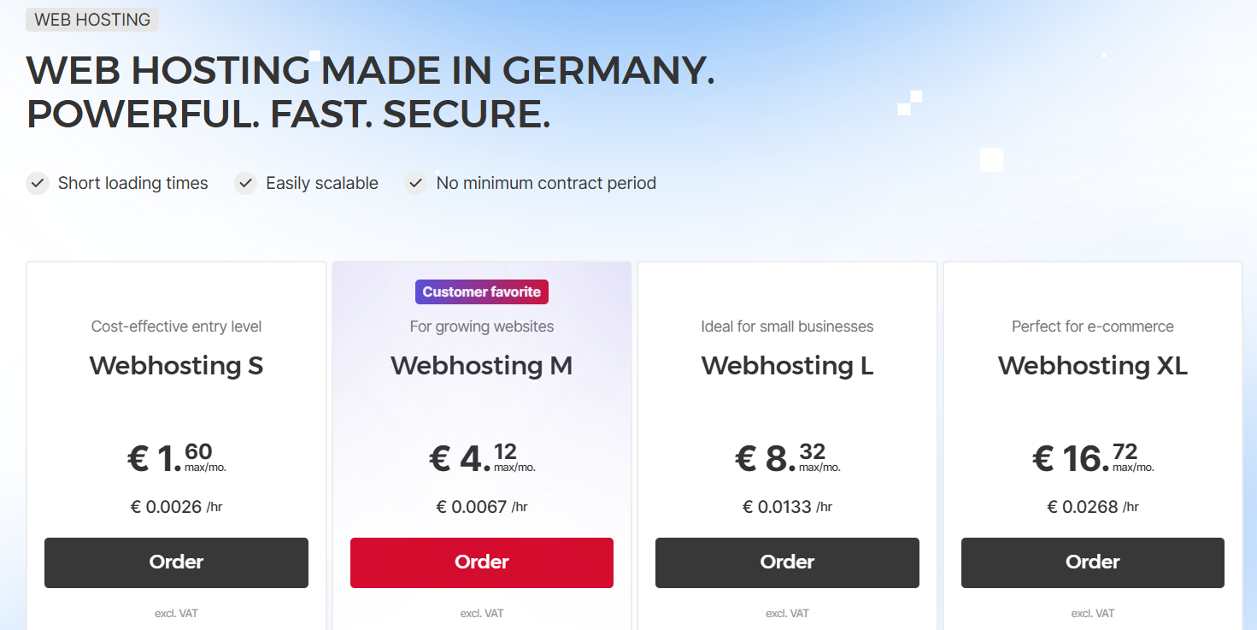This screenshot has width=1257, height=630.
Task: Click the € 16.72 max/mo. price
Action: pos(1092,458)
